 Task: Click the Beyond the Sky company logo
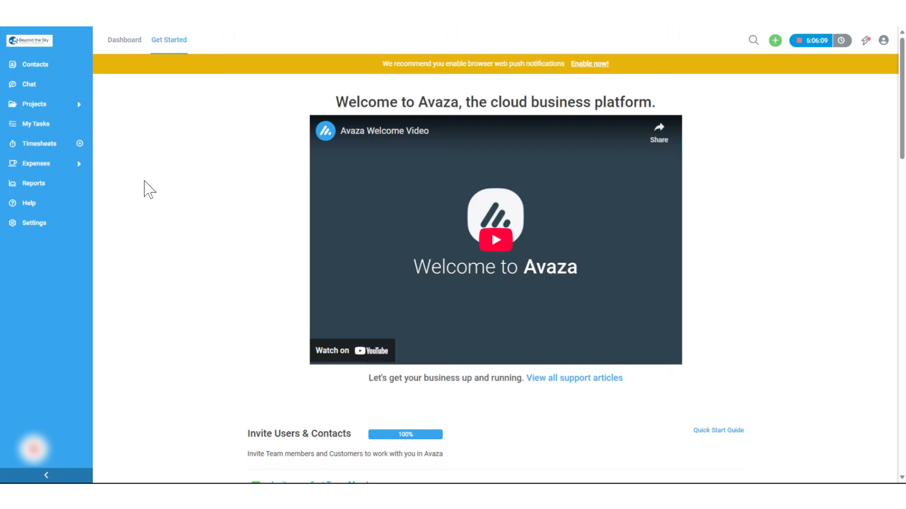pos(29,41)
